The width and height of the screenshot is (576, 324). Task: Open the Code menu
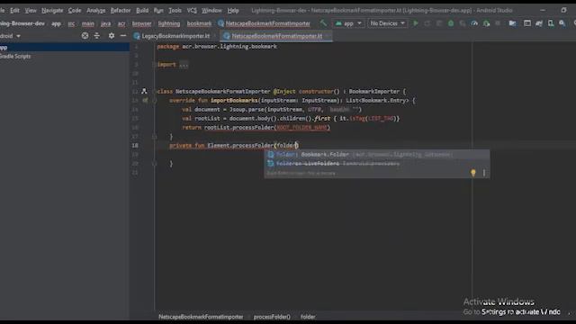75,10
